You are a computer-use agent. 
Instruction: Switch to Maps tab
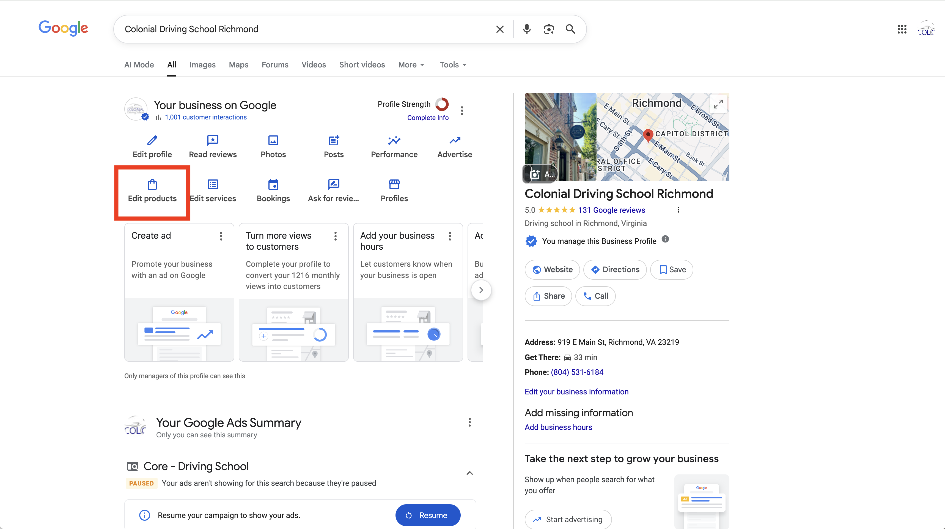(238, 65)
